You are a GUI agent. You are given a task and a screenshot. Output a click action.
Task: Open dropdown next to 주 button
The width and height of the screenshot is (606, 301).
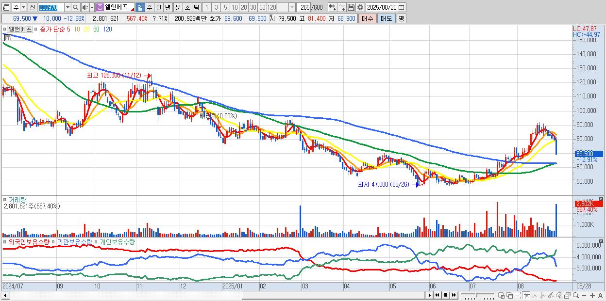[x=23, y=7]
